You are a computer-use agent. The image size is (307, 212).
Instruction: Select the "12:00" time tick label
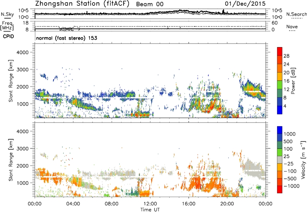150,204
